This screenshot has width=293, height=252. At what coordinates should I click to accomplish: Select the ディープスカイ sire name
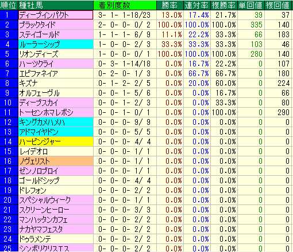point(56,103)
